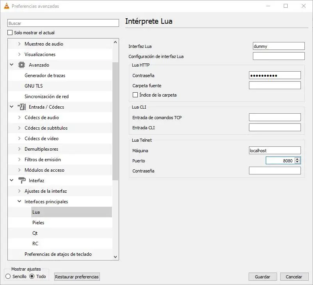313x285 pixels.
Task: Click Entrada de comandos TCP field
Action: (x=275, y=117)
